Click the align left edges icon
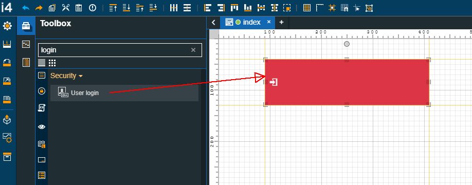 pos(207,8)
